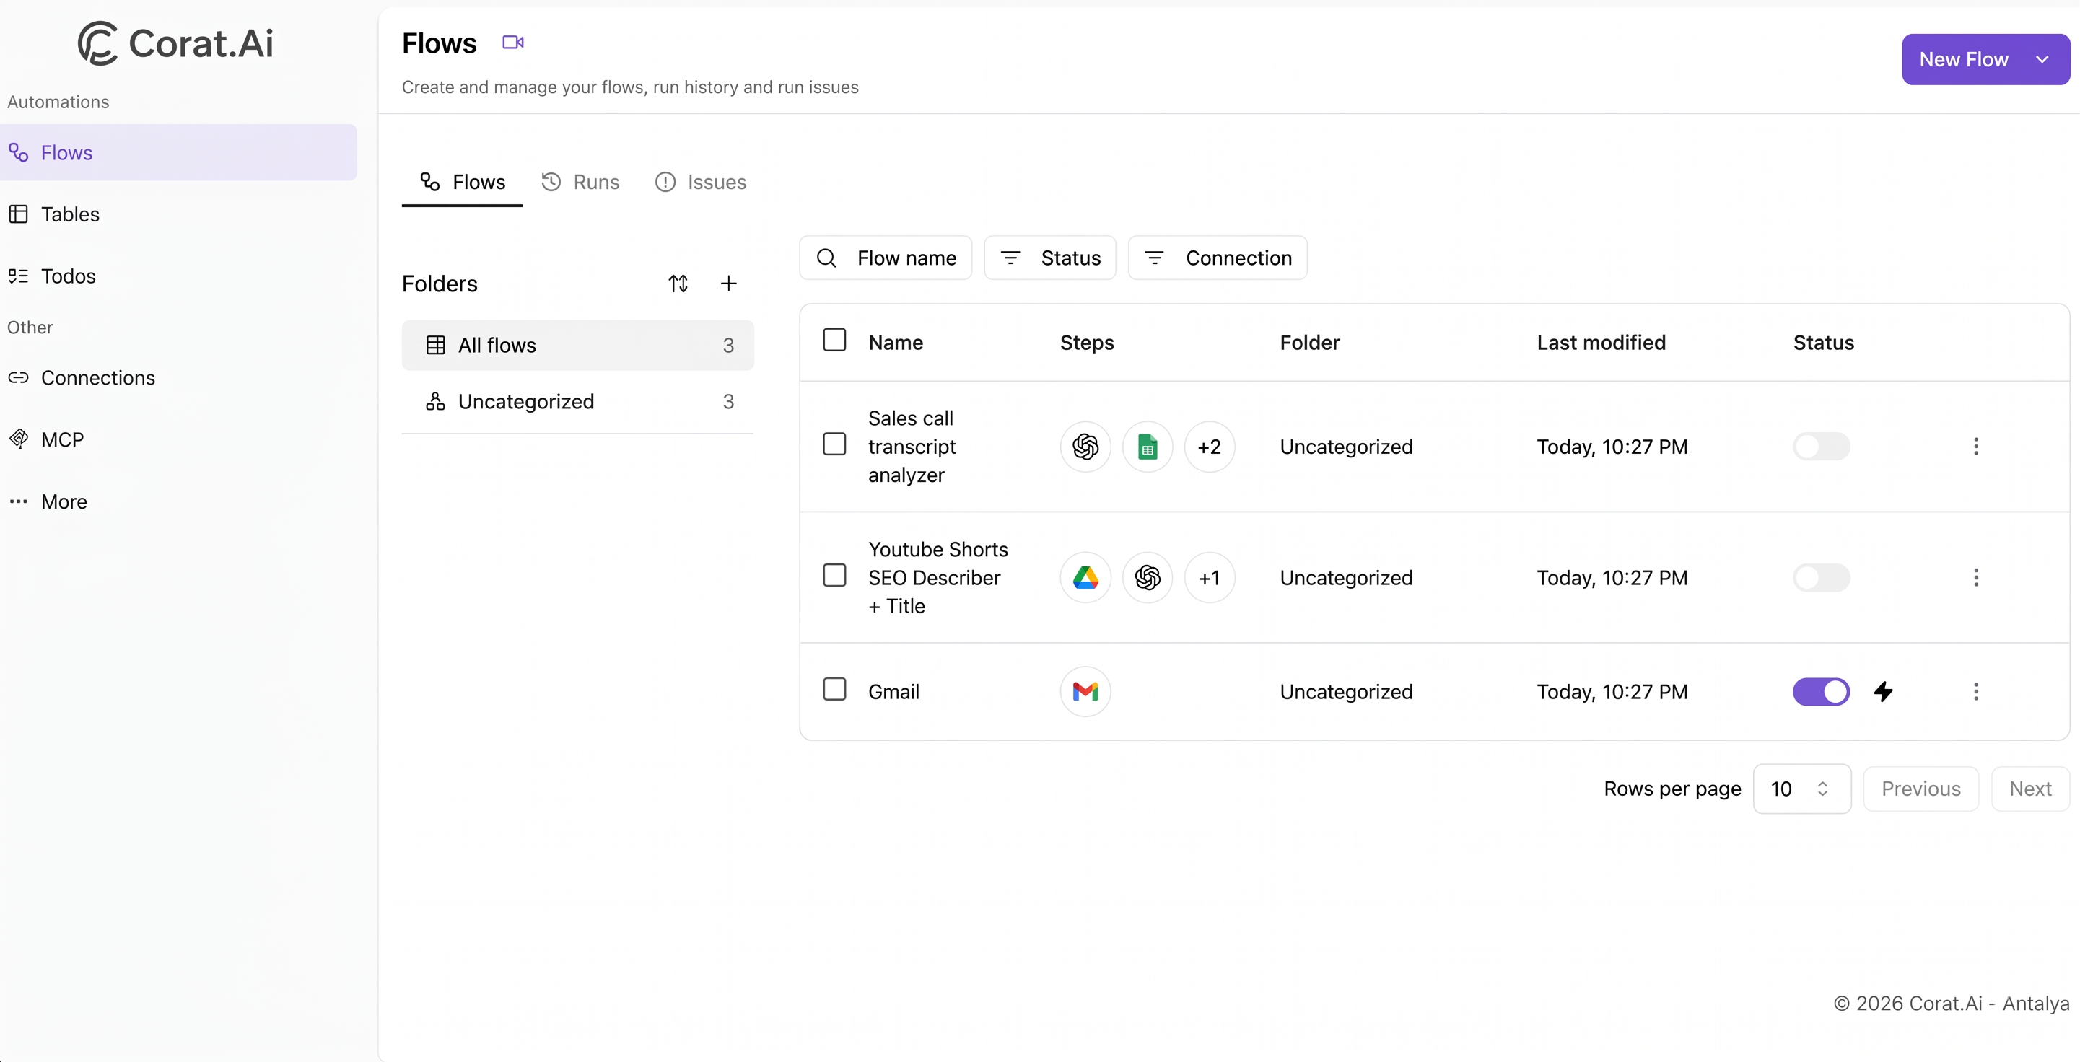Click the Flow name search field

[886, 258]
